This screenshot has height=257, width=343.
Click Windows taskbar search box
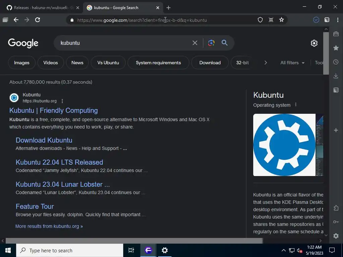tap(70, 250)
